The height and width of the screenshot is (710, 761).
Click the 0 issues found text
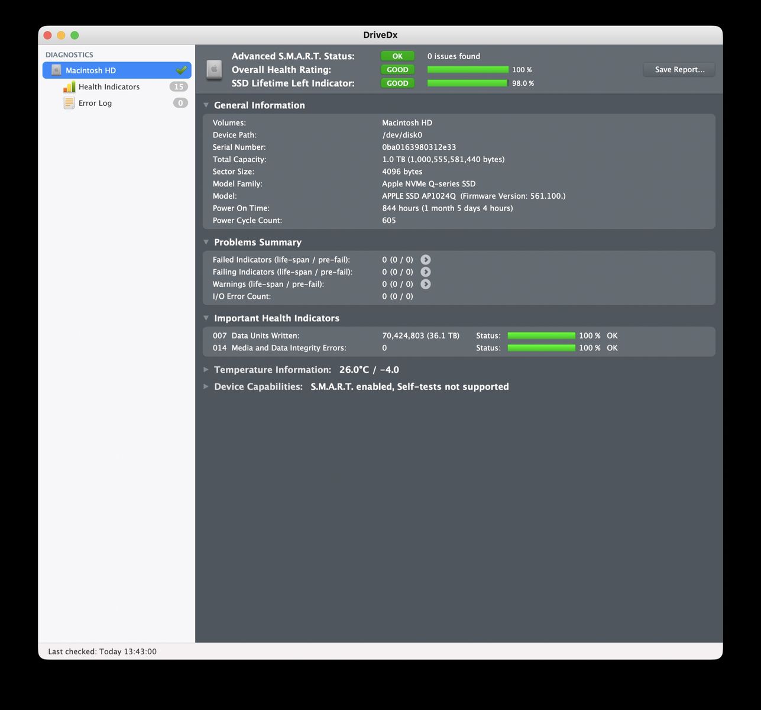coord(454,56)
